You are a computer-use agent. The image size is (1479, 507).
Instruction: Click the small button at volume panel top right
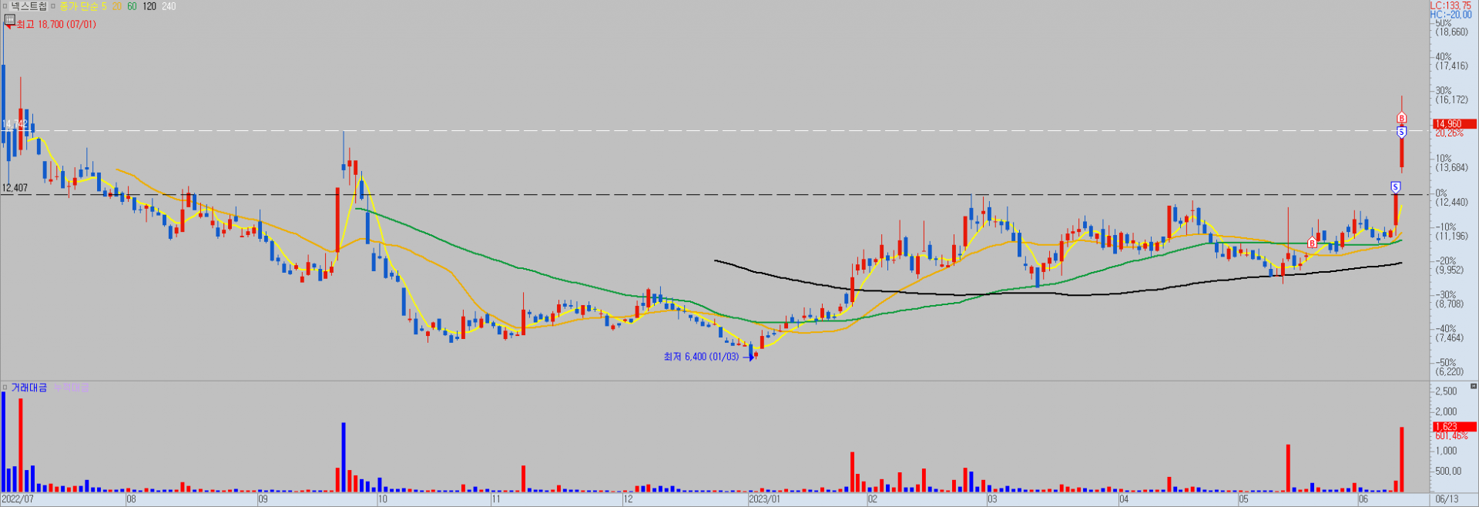point(1474,386)
